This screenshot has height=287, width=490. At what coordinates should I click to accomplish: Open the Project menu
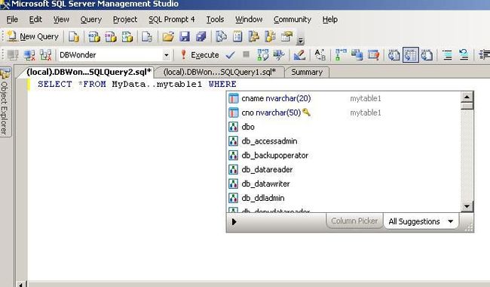(x=125, y=20)
